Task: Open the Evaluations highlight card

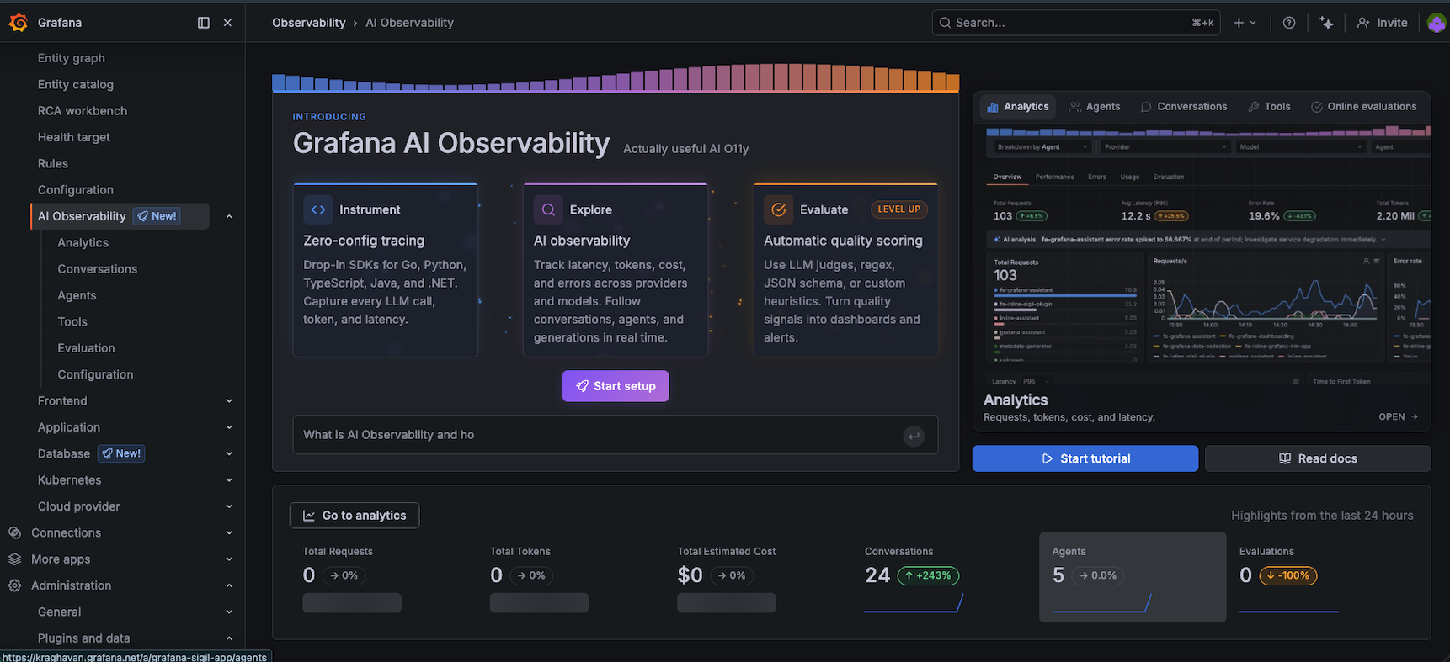Action: pyautogui.click(x=1320, y=577)
